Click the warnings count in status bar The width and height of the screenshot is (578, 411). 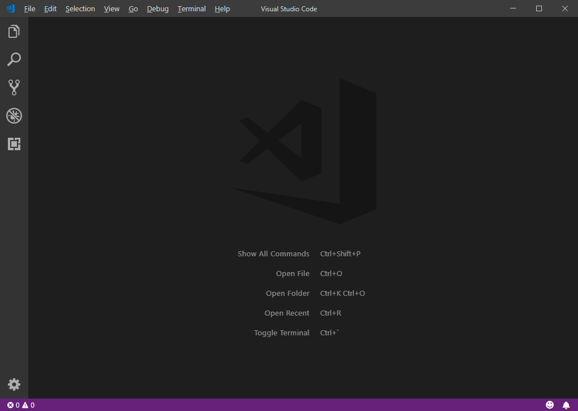click(x=28, y=405)
